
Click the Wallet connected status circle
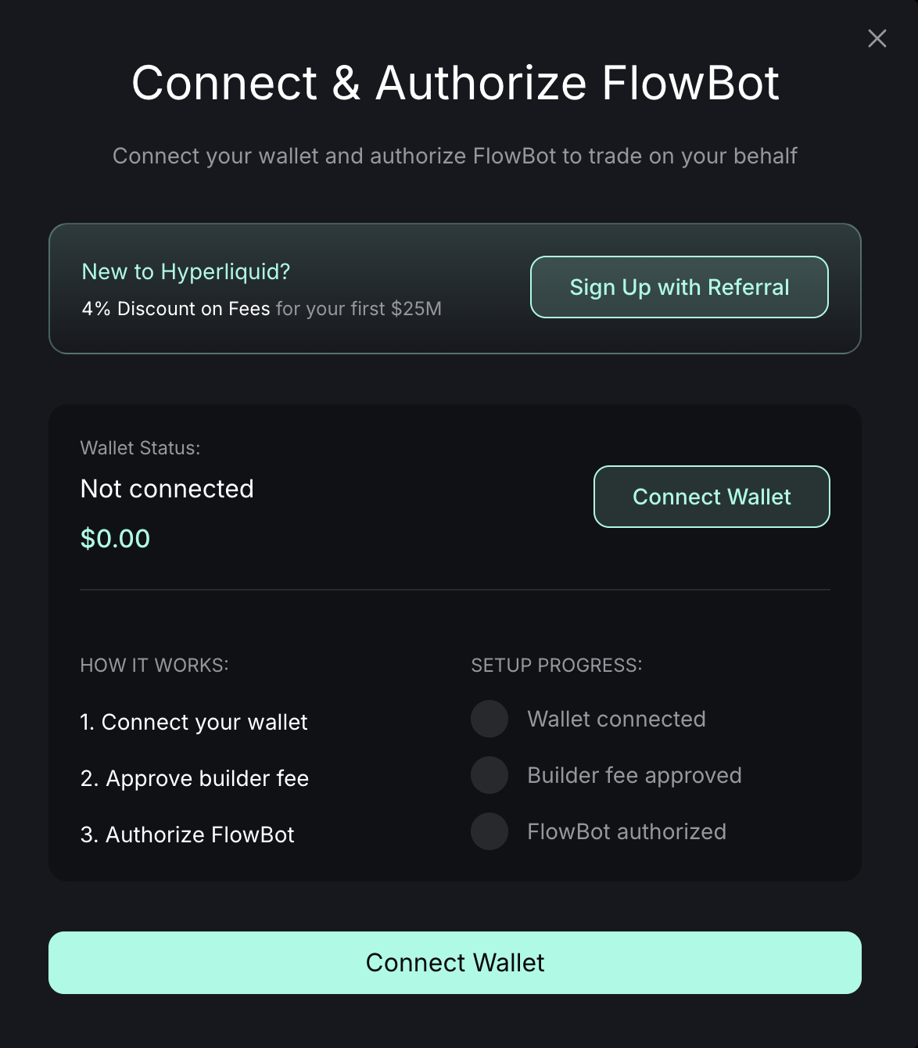tap(489, 719)
